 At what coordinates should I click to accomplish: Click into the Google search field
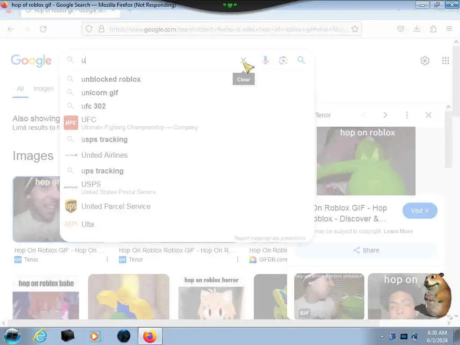pyautogui.click(x=159, y=61)
